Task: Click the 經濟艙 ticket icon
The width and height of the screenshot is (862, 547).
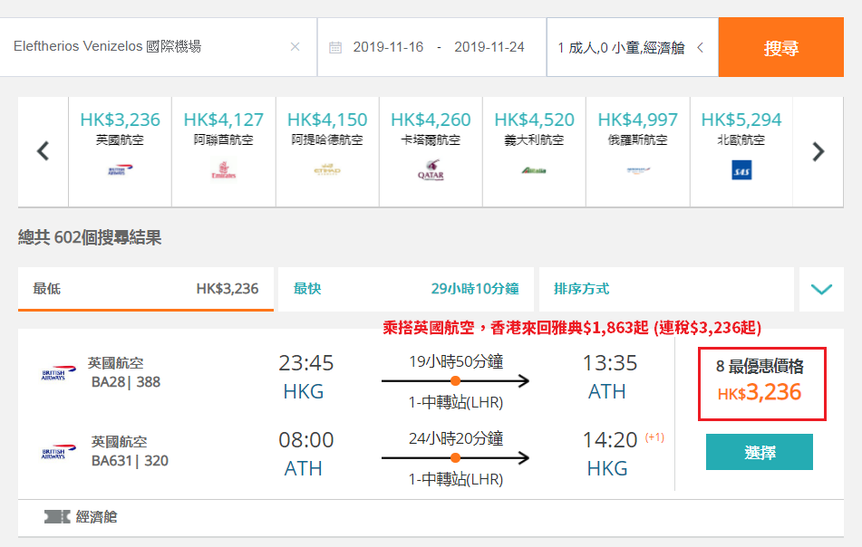Action: 57,516
